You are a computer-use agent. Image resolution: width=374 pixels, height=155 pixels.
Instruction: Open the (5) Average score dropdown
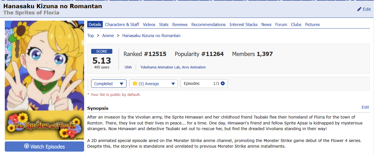[x=154, y=84]
